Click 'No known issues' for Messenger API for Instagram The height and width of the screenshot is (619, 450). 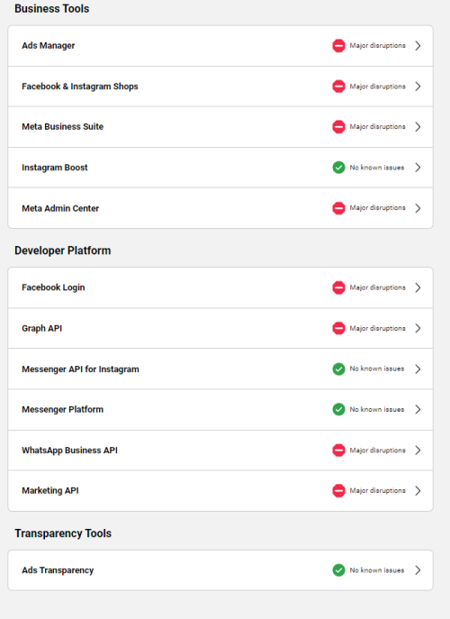377,369
